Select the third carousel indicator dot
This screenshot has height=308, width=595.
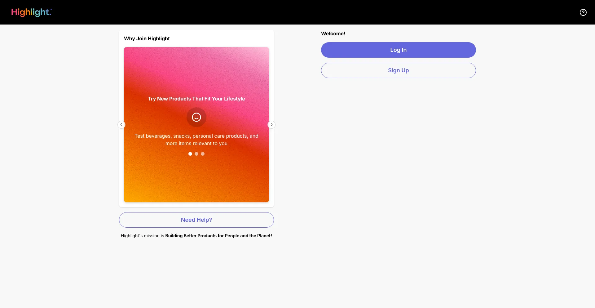pos(202,154)
